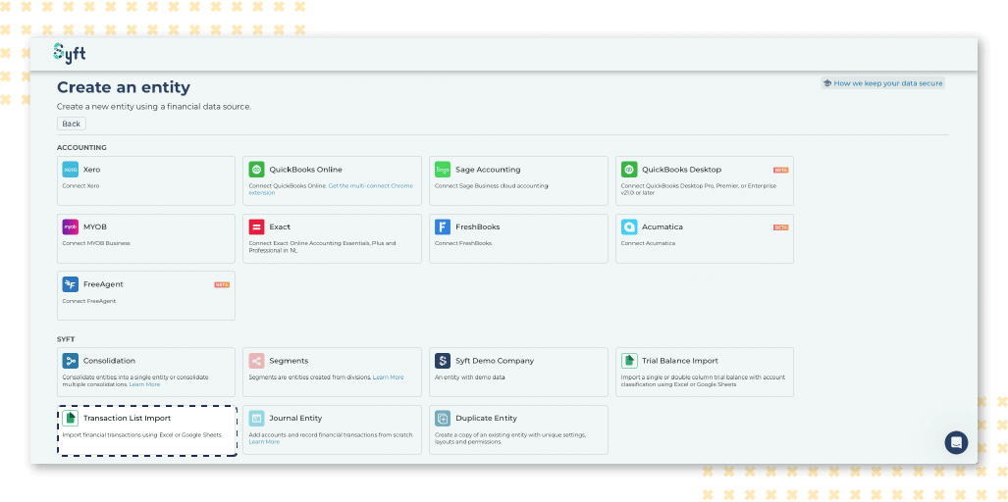This screenshot has width=1008, height=502.
Task: Click the Segments share icon
Action: point(256,361)
